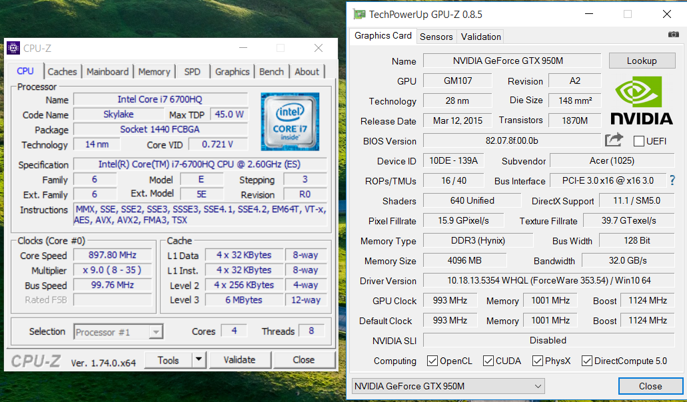This screenshot has height=402, width=687.
Task: Click the NVIDIA SLI Disabled field
Action: coord(548,340)
